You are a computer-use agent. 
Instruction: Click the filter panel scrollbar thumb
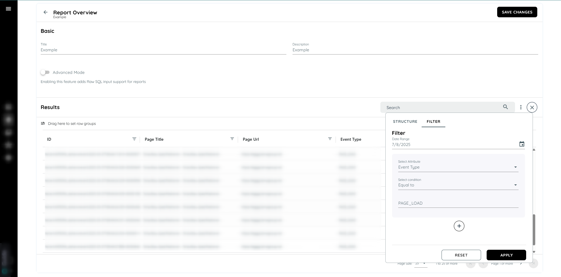coord(534,230)
